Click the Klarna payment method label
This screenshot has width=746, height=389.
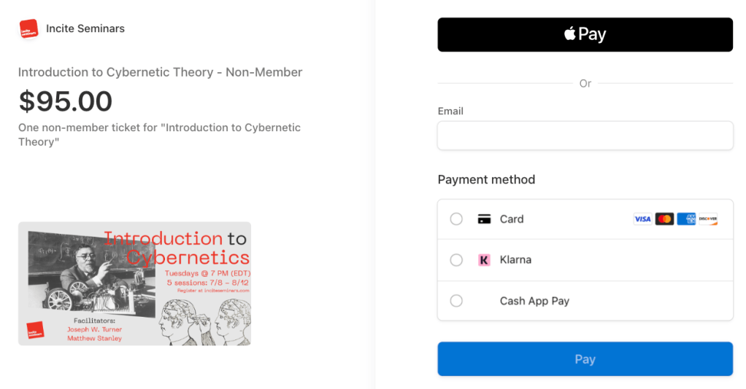point(515,260)
